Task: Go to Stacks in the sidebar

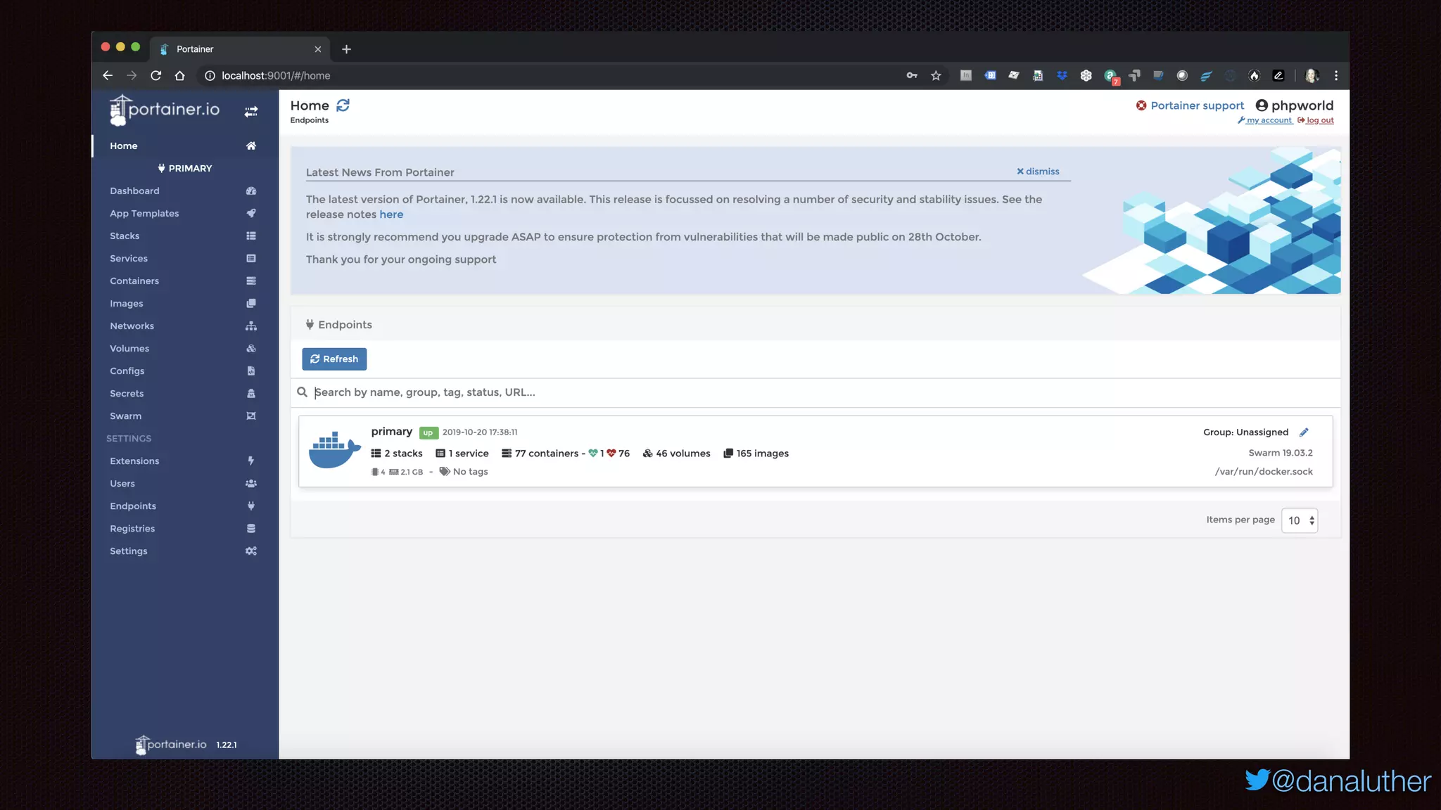Action: click(125, 236)
